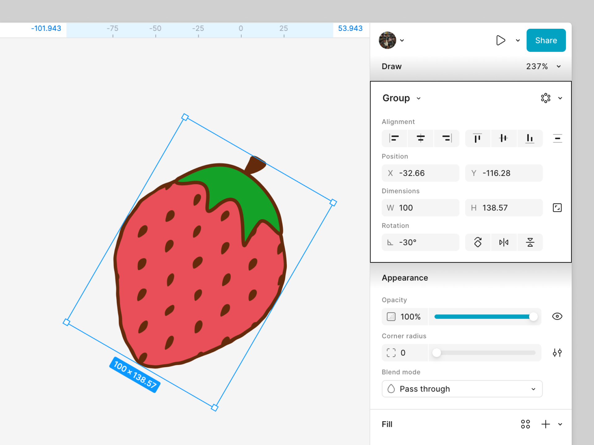Click the blend mode droplet icon
This screenshot has height=445, width=594.
point(391,389)
